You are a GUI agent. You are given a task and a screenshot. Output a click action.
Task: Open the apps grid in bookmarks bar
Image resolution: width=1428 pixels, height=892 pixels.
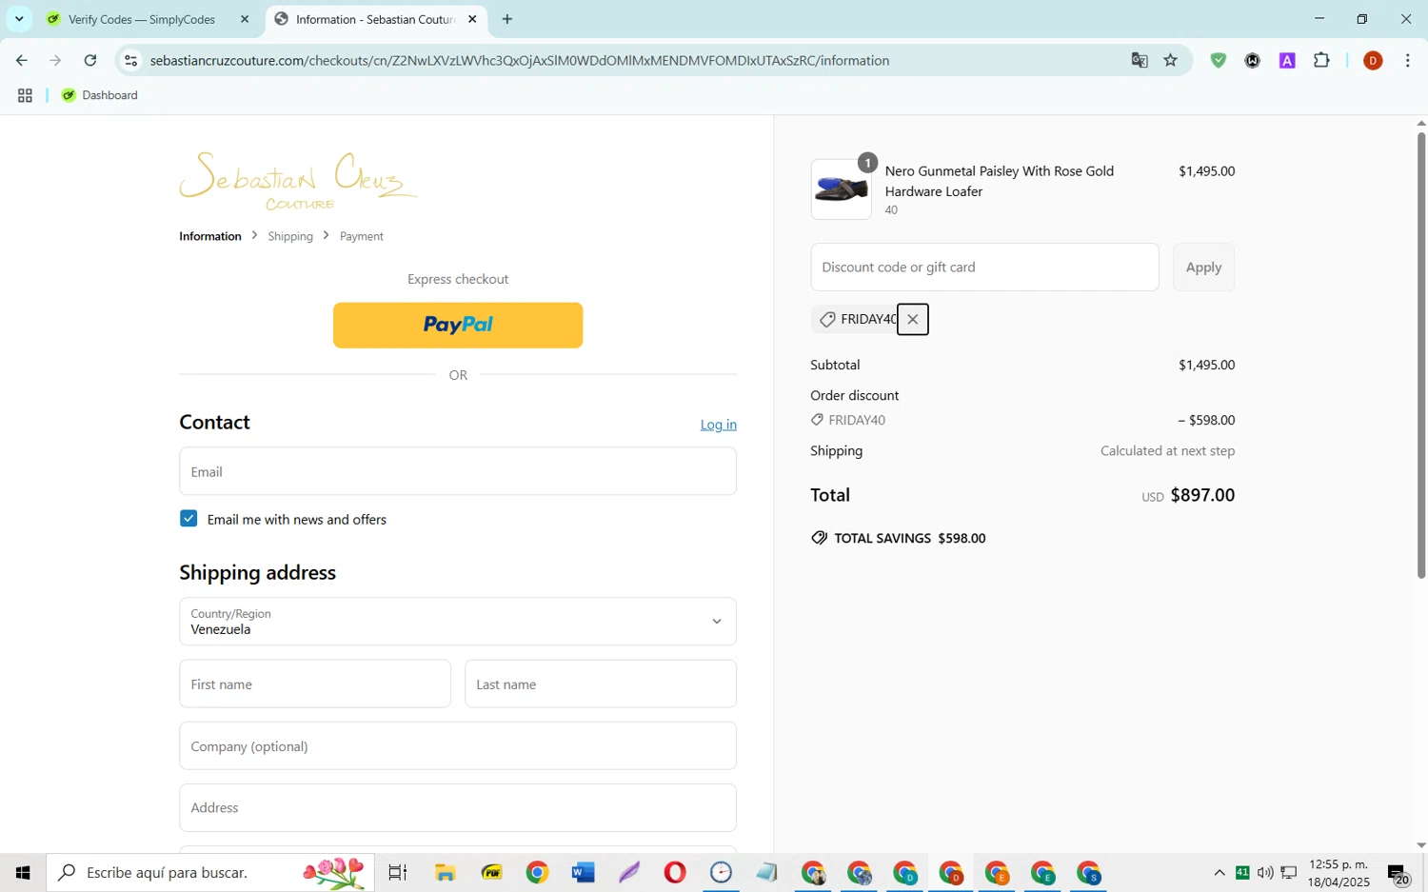25,95
